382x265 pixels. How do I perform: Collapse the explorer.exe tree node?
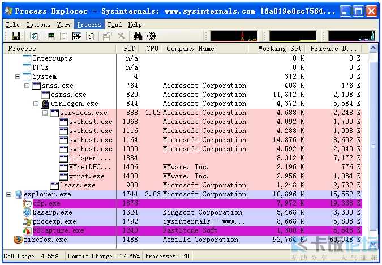point(8,195)
